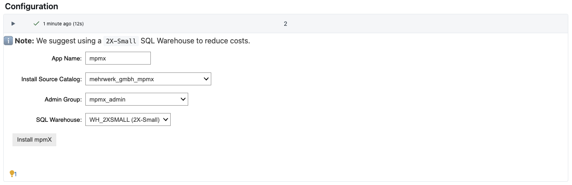
Task: Click the Configuration heading
Action: click(31, 6)
